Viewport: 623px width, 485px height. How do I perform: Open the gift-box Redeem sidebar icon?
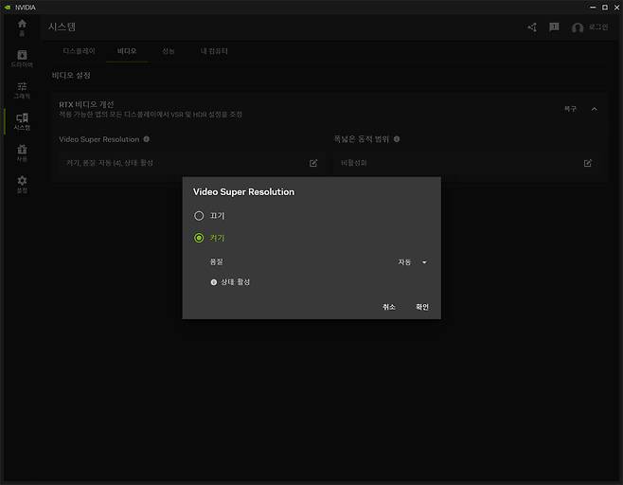coord(22,153)
